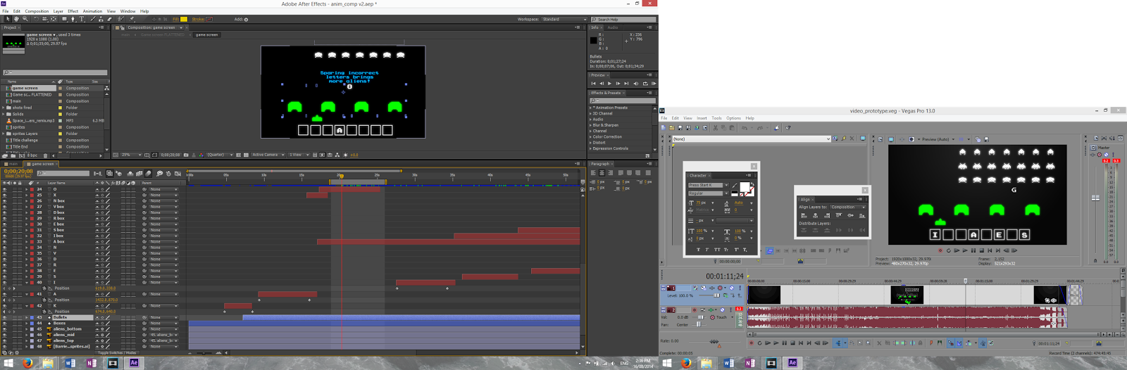Select the Zoom magnifier tool in After Effects
Image resolution: width=1127 pixels, height=370 pixels.
pos(24,20)
